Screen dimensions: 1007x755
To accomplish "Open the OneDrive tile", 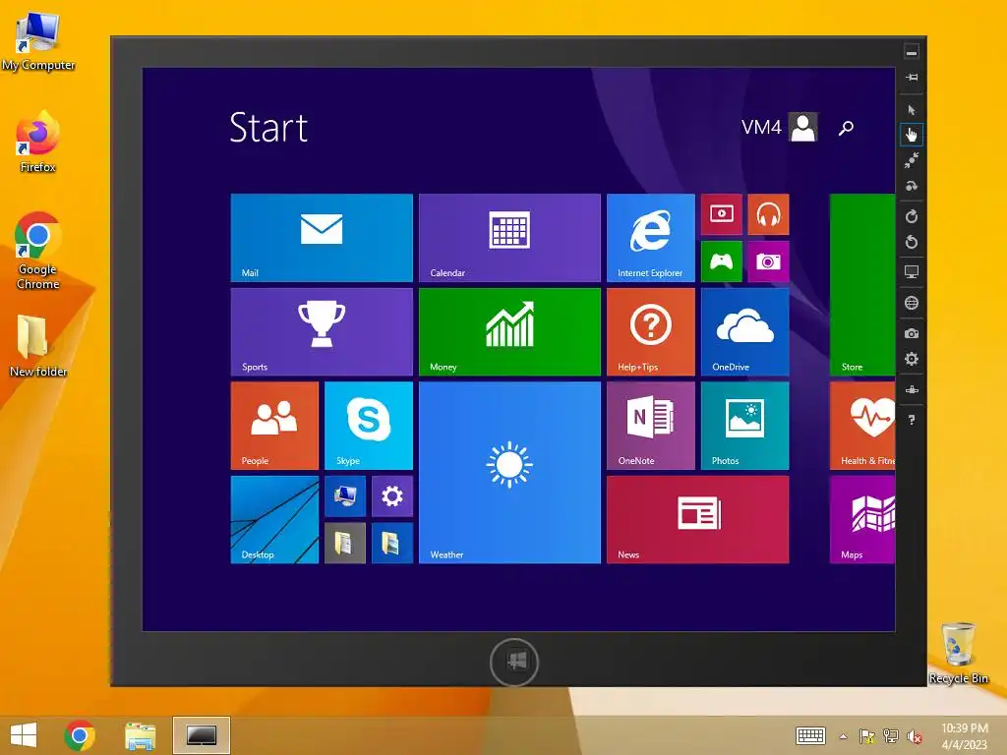I will (745, 331).
